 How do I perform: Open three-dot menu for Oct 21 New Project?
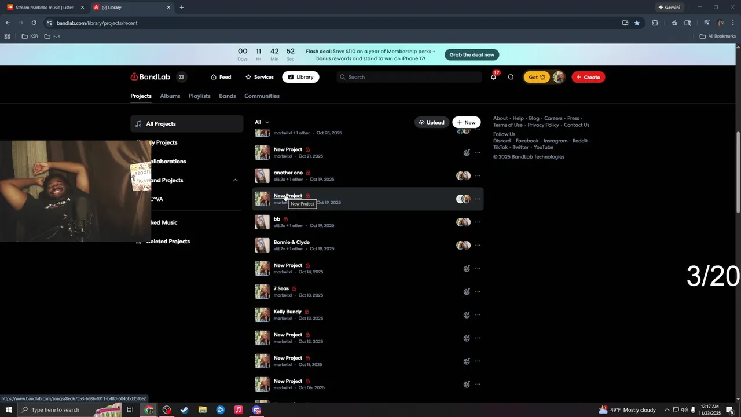click(x=478, y=152)
